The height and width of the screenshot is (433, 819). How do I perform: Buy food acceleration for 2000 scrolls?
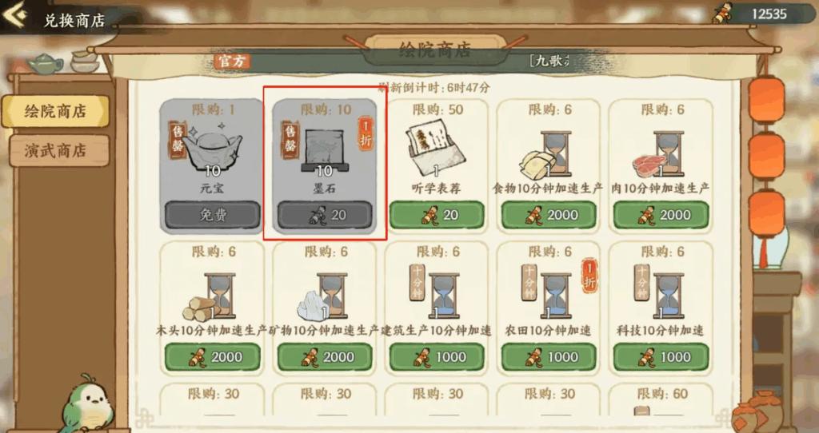tap(549, 215)
